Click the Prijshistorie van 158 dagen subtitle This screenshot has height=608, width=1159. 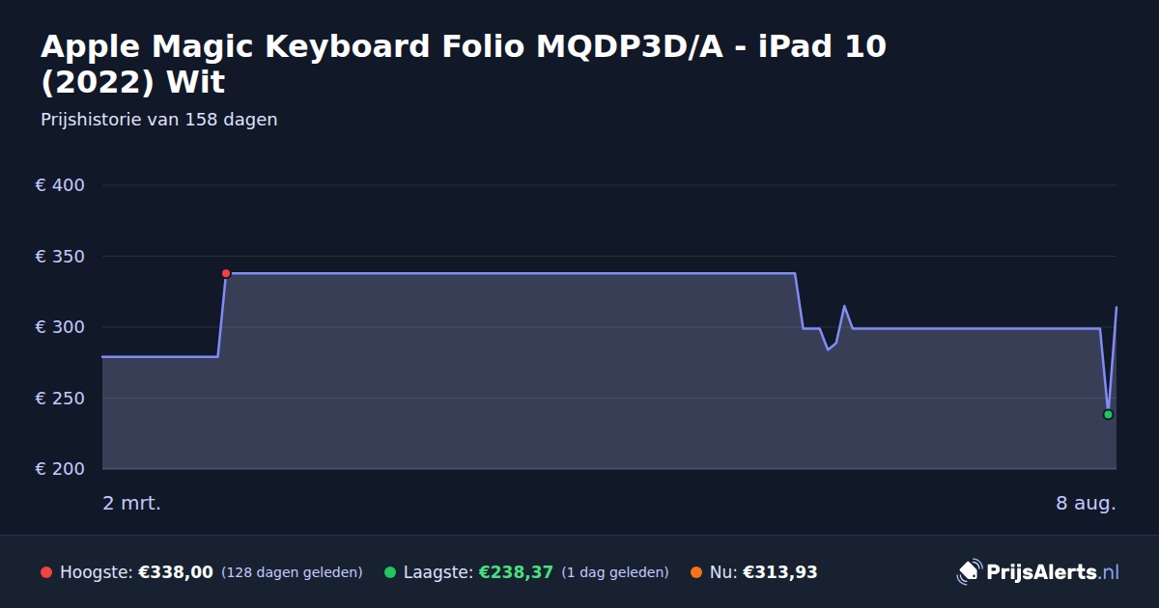pos(159,120)
